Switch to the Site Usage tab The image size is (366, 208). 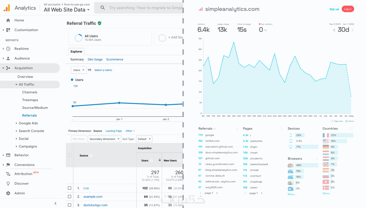pyautogui.click(x=95, y=59)
